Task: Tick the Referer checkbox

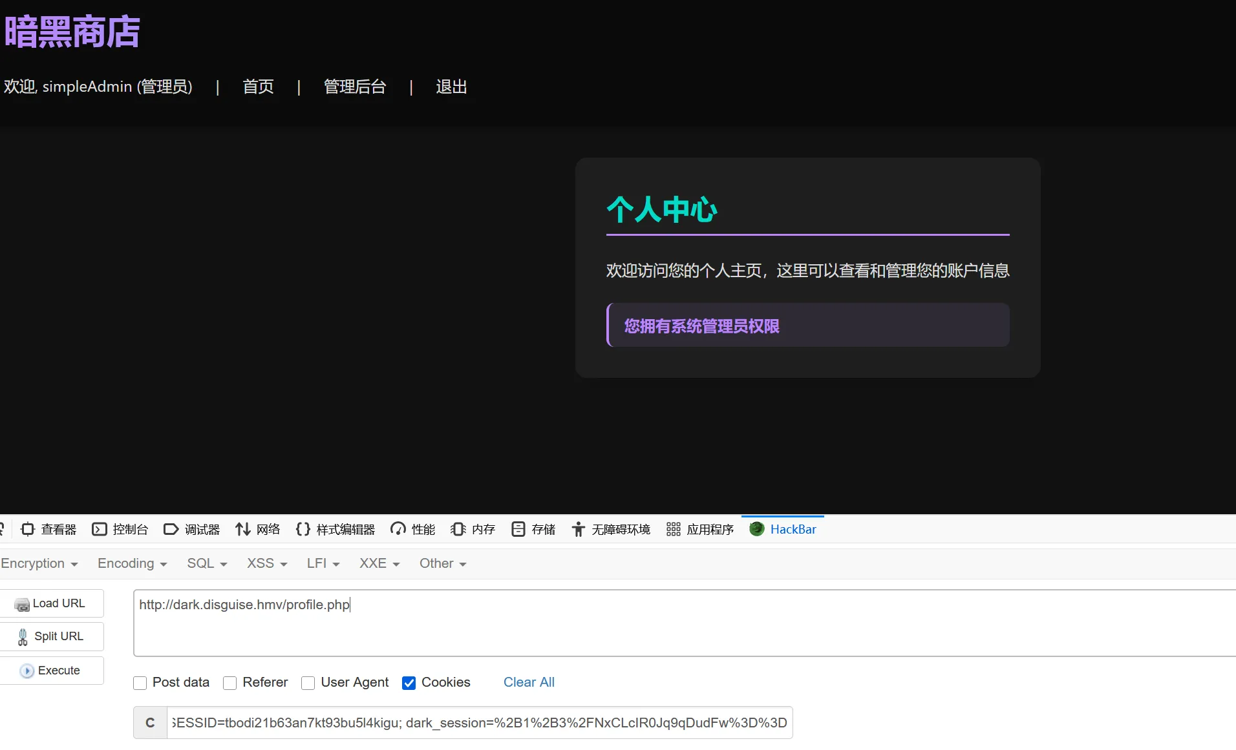Action: (229, 683)
